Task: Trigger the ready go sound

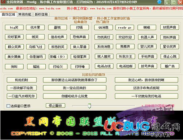Action: click(125, 27)
